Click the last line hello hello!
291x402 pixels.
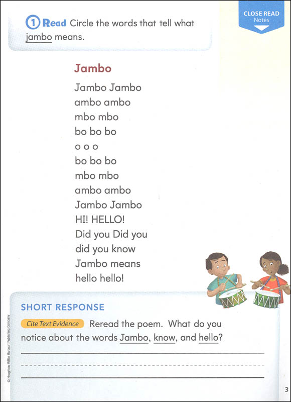point(99,278)
